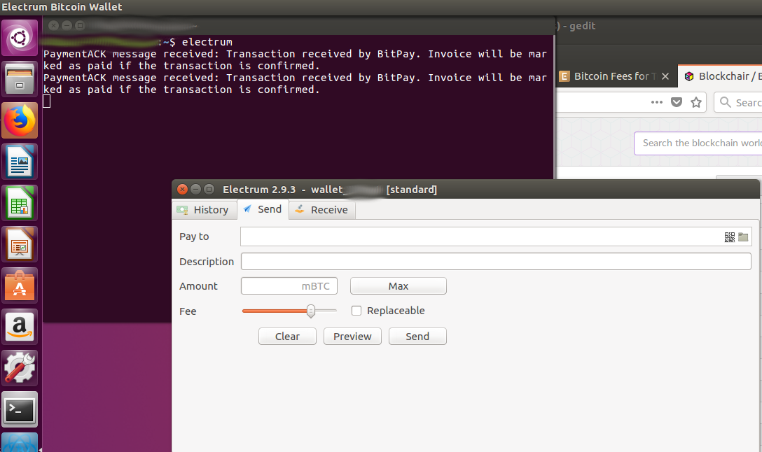Viewport: 762px width, 452px height.
Task: Open the Files manager in dock
Action: [20, 78]
